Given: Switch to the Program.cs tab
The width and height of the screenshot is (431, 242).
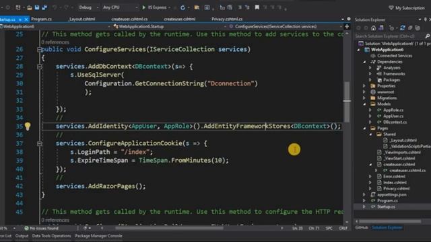Looking at the screenshot, I should coord(41,19).
